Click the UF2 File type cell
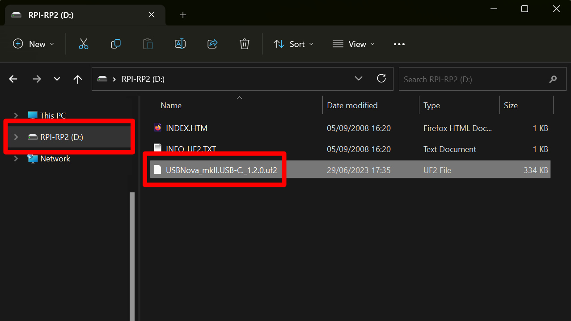Viewport: 571px width, 321px height. [x=437, y=170]
